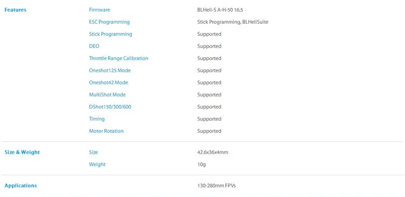Click the ESC Programming label
The width and height of the screenshot is (405, 197).
[x=109, y=22]
